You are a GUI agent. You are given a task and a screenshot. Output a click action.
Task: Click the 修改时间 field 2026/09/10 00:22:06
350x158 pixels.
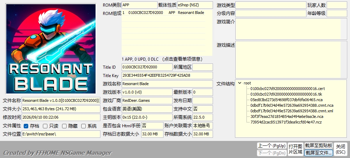[61, 117]
